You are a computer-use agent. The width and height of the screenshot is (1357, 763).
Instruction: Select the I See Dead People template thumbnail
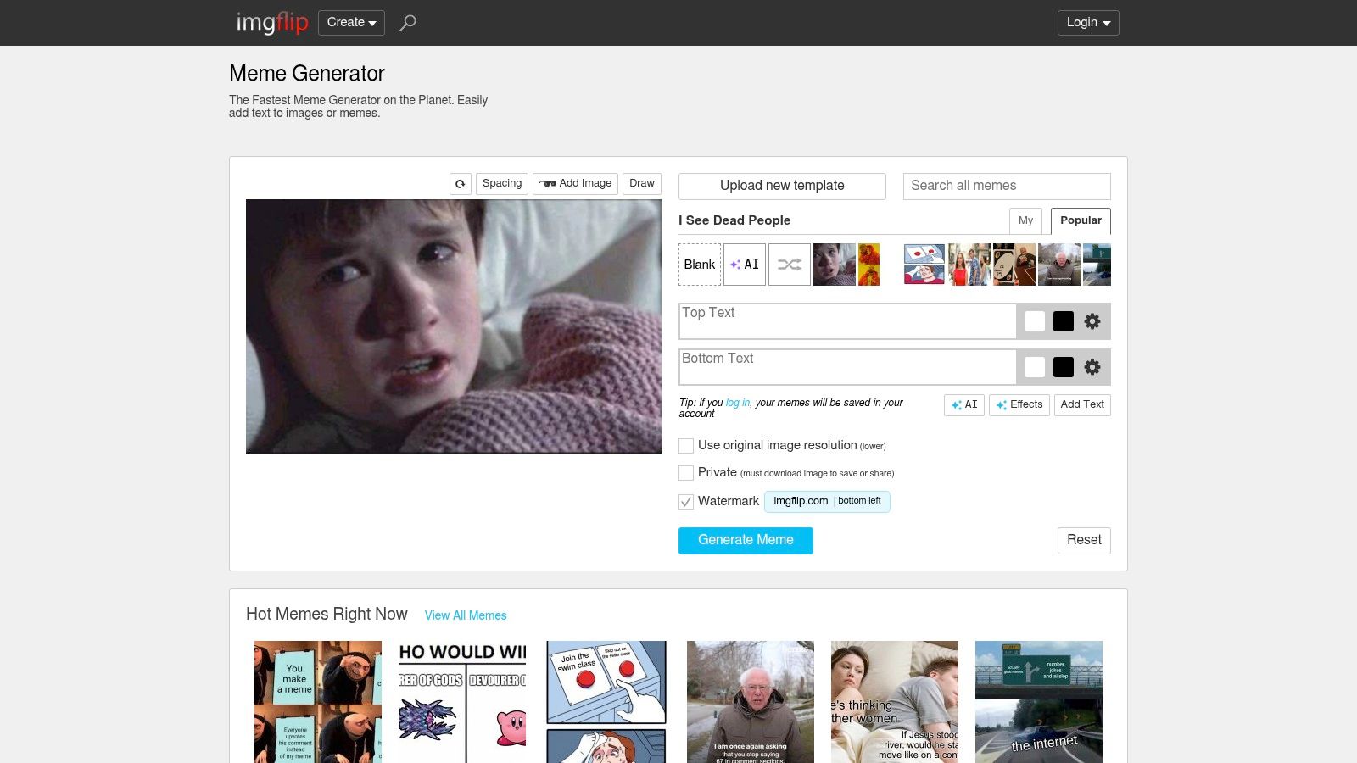[835, 265]
